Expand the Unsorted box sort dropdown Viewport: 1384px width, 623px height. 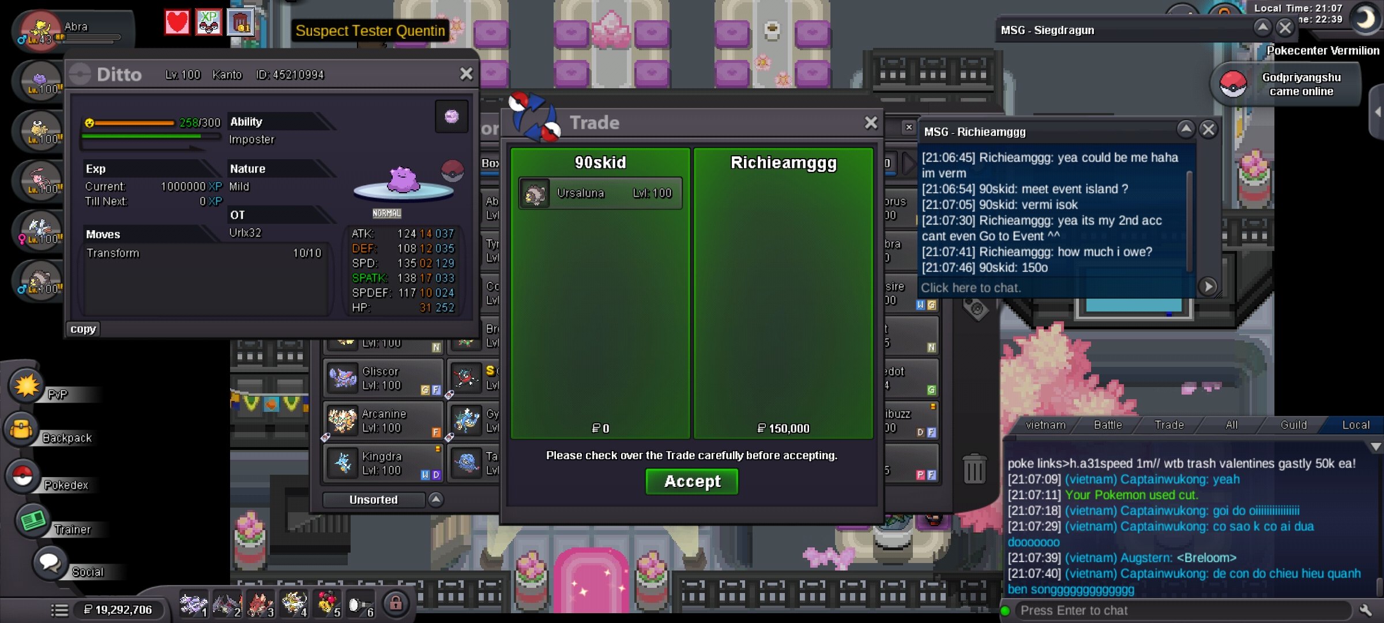(x=436, y=500)
